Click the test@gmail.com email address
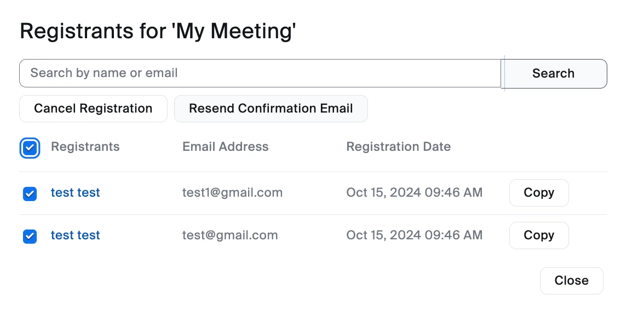Image resolution: width=621 pixels, height=318 pixels. [x=230, y=235]
